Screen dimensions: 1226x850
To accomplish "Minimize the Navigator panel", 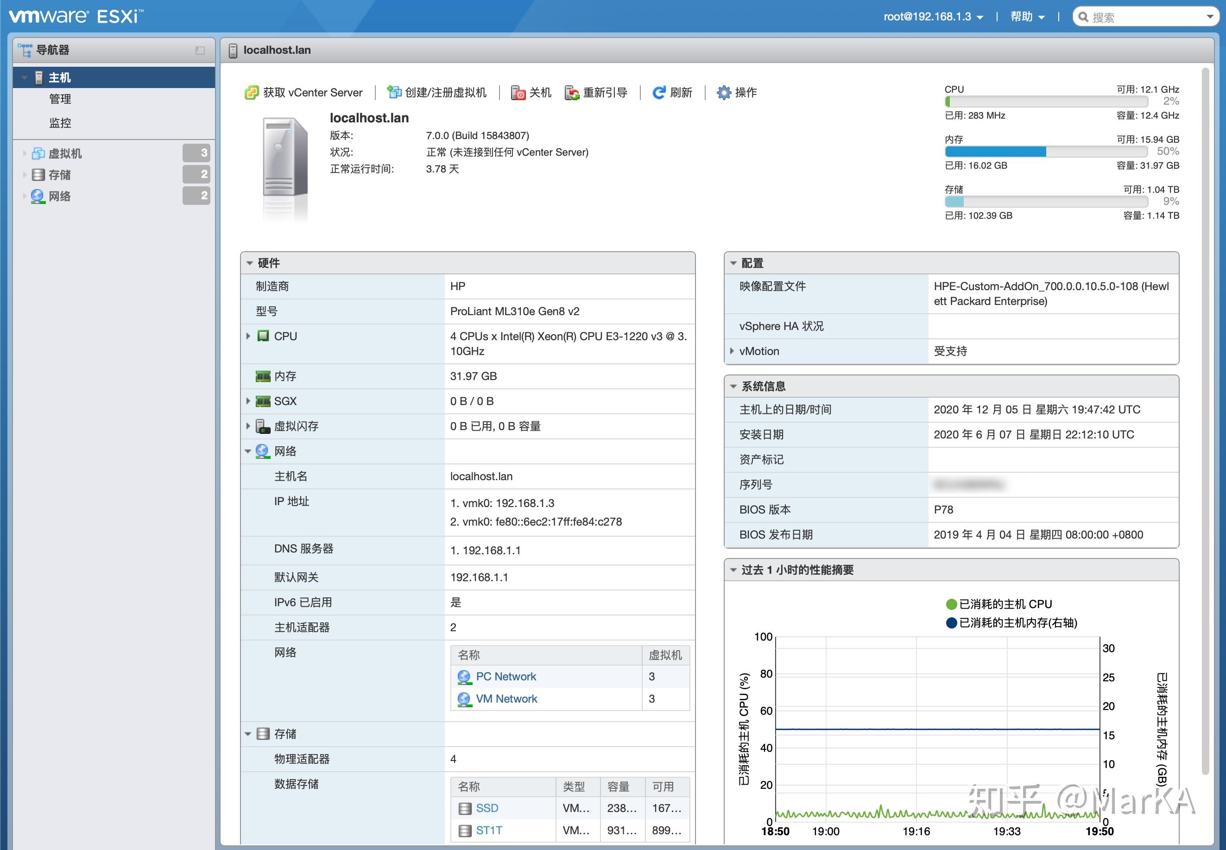I will click(x=200, y=50).
